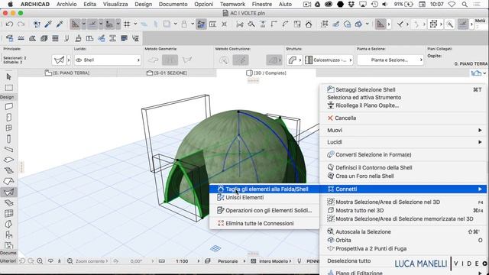Viewport: 489px width, 275px height.
Task: Choose Elimina tutte le Connessioni
Action: [x=264, y=223]
